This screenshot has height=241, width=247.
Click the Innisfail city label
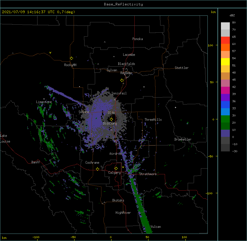(x=119, y=93)
